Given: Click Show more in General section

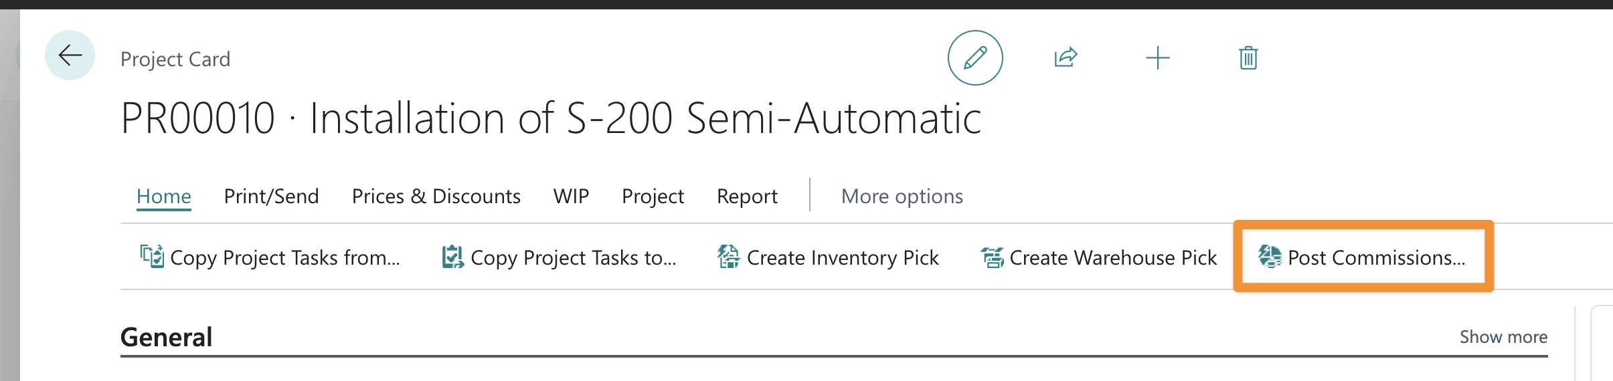Looking at the screenshot, I should click(1503, 337).
